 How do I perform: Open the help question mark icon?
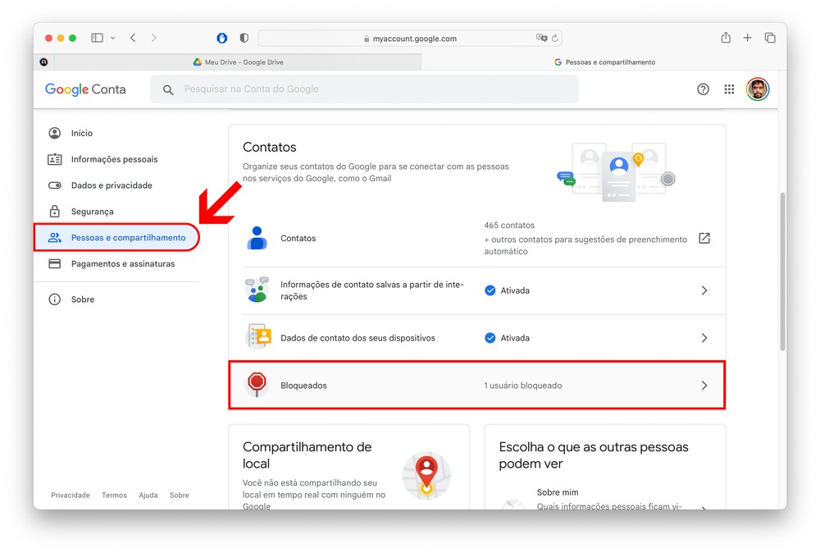tap(703, 89)
